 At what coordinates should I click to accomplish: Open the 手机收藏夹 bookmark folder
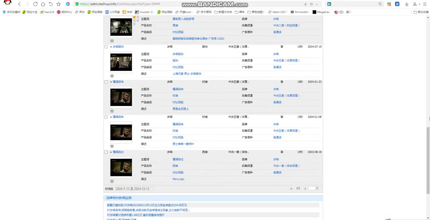coord(11,12)
